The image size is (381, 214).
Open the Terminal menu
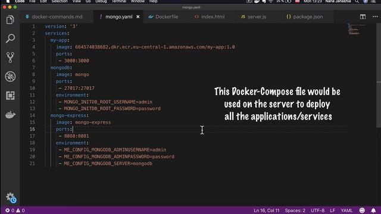point(119,1)
